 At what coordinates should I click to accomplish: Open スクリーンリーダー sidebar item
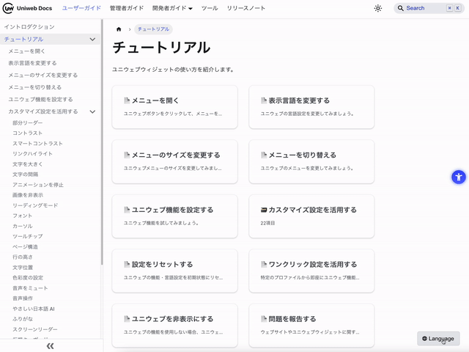pyautogui.click(x=34, y=329)
